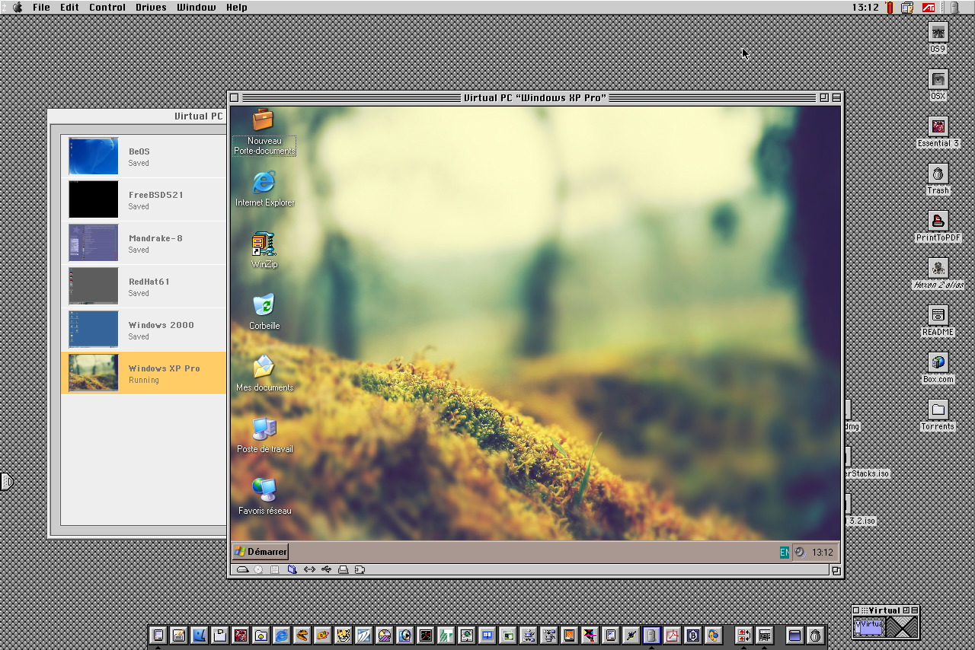Select the Corbeille recycle bin icon

(264, 312)
